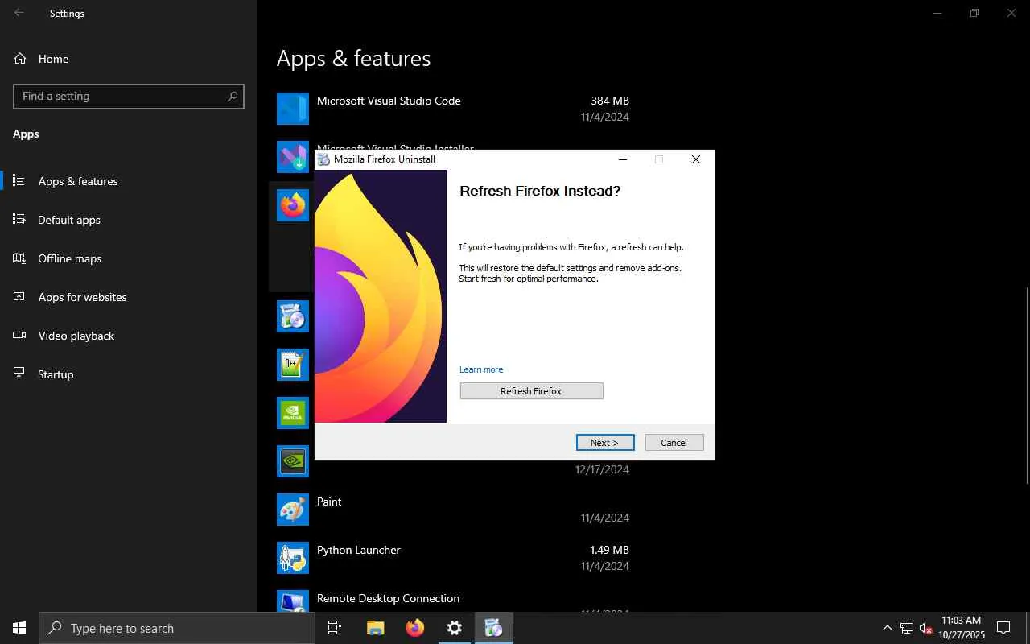
Task: Open the notification center icon
Action: [x=1003, y=628]
